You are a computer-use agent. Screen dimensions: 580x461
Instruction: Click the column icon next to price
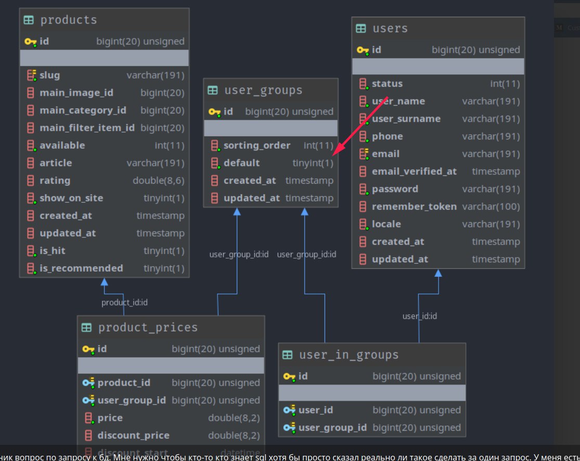(89, 418)
